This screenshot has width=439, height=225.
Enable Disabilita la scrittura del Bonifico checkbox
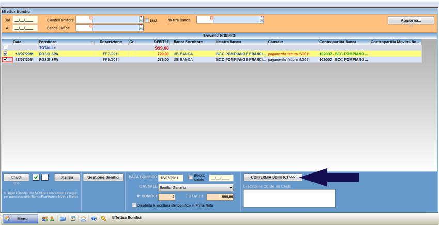(x=135, y=205)
